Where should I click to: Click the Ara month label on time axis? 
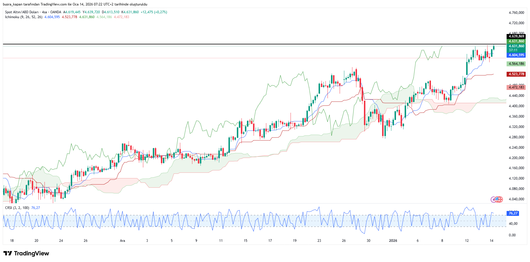[x=122, y=241]
